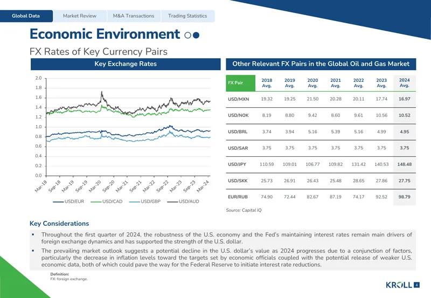Click the value 131.42 in USD/JPY row

click(358, 164)
